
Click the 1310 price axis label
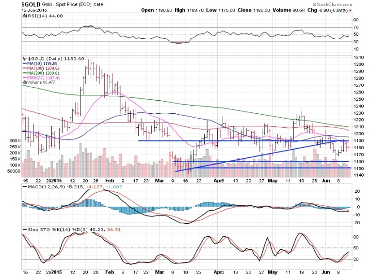pyautogui.click(x=359, y=57)
